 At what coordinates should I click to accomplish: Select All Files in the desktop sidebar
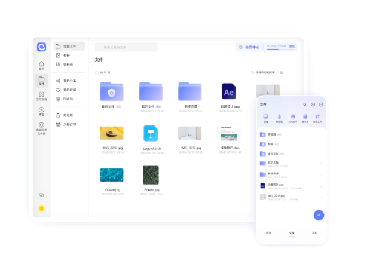69,46
